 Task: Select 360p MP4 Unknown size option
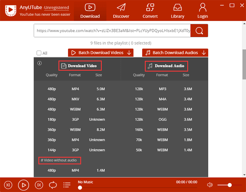click(76, 140)
